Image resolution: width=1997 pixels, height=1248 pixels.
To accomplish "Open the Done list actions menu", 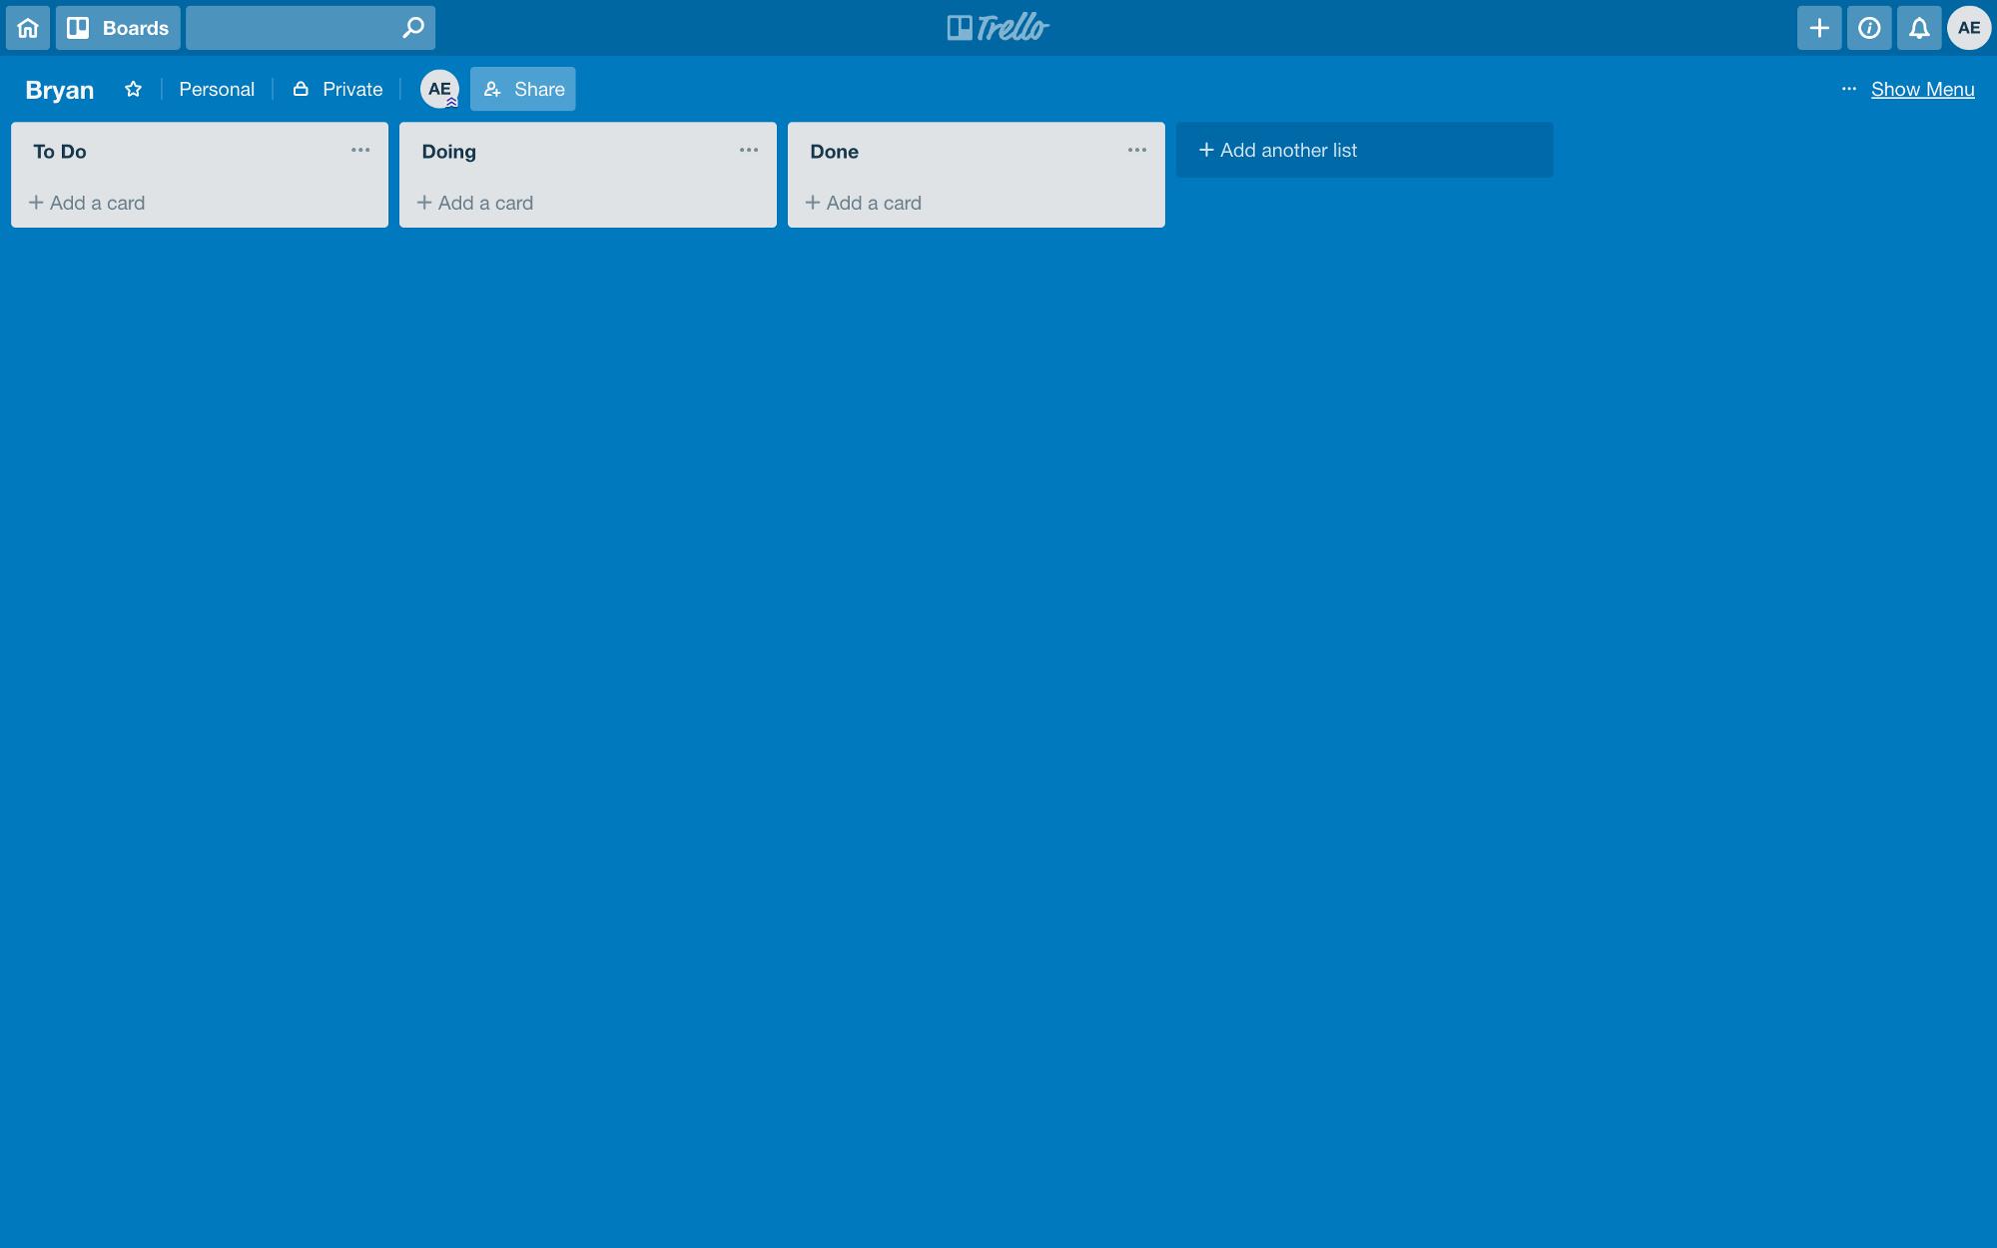I will coord(1137,151).
